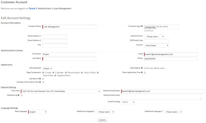Enable the Hide Sidebar checkbox

click(x=145, y=68)
